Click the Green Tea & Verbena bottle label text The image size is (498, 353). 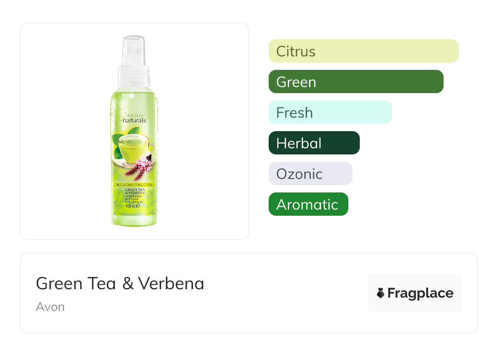(x=134, y=191)
